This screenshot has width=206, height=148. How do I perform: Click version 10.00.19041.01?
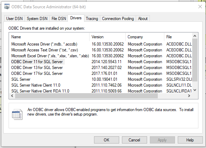pyautogui.click(x=104, y=79)
